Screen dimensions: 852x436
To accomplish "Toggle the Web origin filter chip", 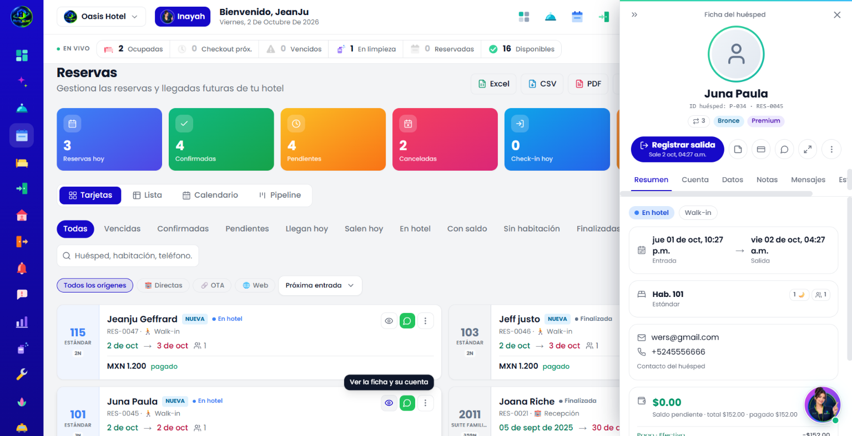I will coord(255,285).
